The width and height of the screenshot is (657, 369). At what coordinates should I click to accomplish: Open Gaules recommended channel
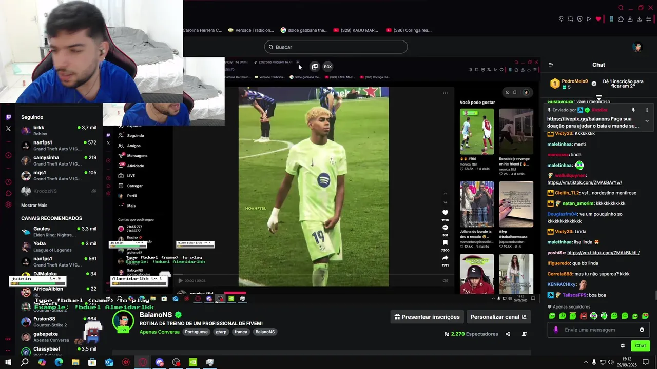click(59, 232)
